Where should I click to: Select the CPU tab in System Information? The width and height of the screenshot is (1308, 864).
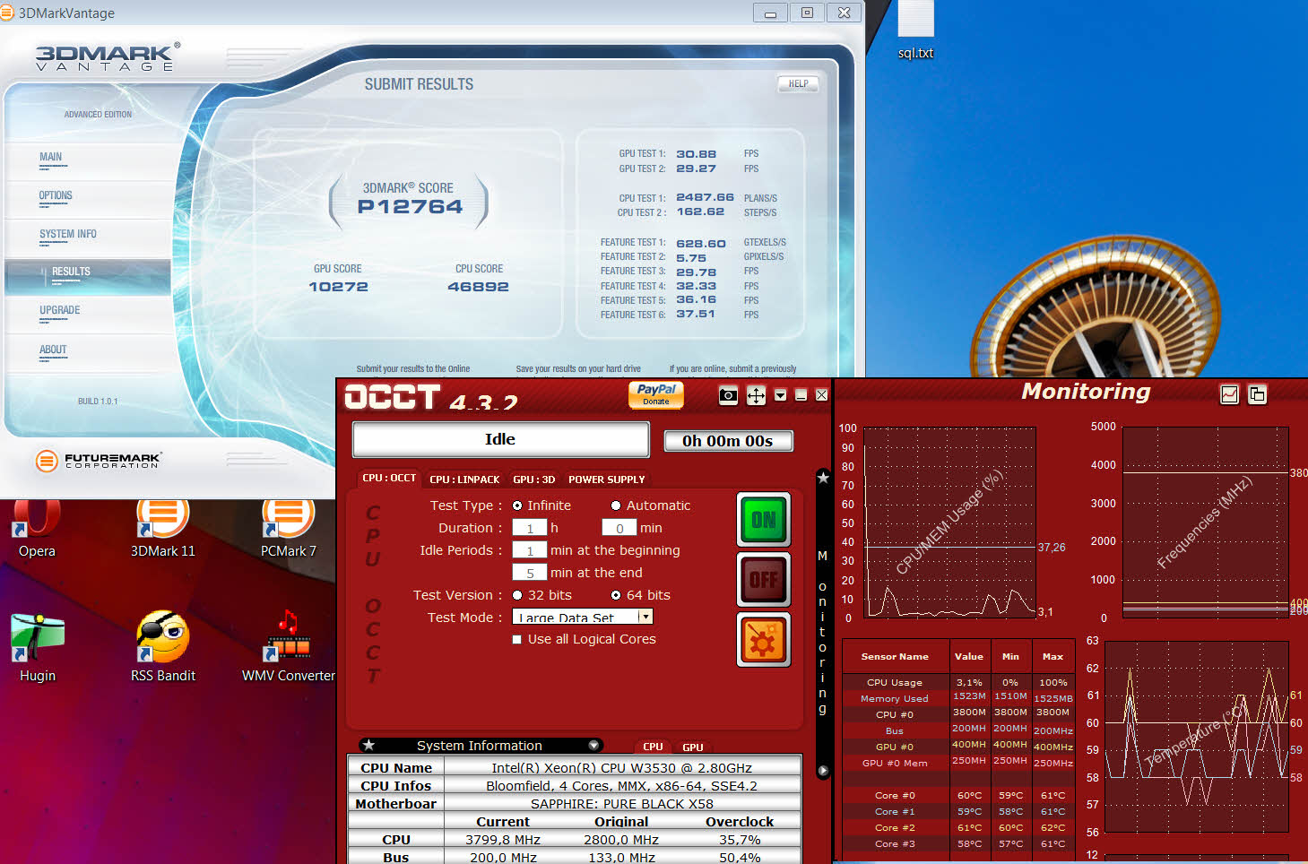(x=653, y=747)
